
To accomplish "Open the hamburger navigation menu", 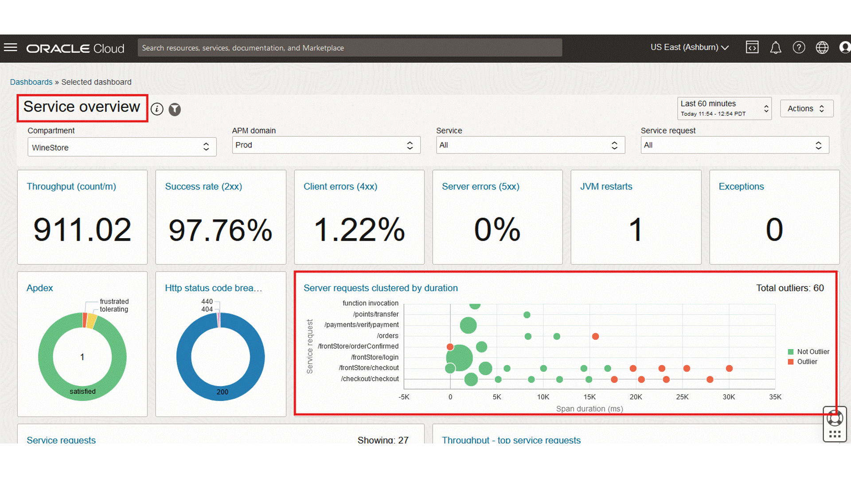I will coord(11,47).
